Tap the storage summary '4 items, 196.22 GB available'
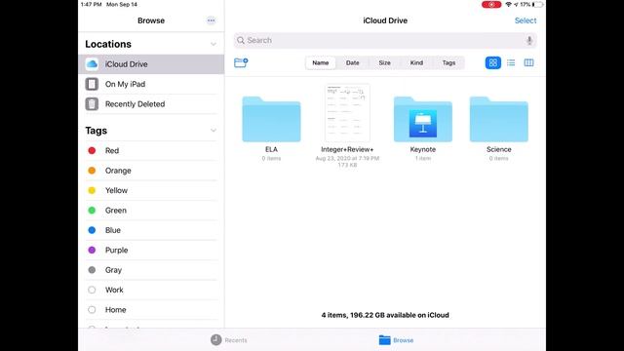This screenshot has width=624, height=351. (385, 315)
